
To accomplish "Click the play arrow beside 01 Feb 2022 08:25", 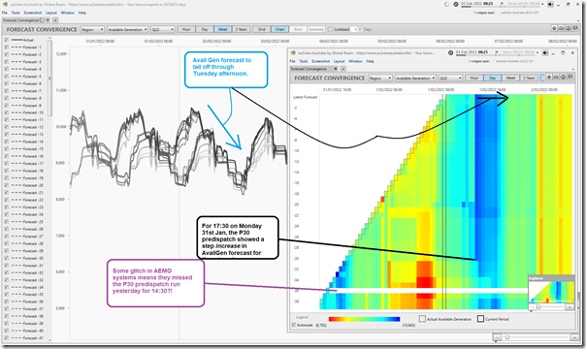I will 502,4.
